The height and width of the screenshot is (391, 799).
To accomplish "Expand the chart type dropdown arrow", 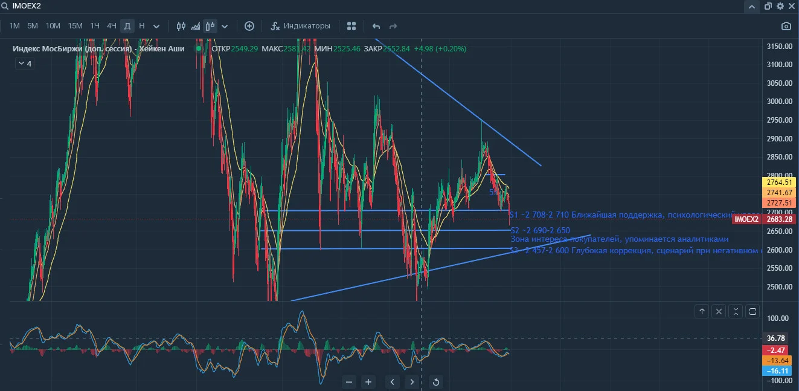I will [x=225, y=26].
